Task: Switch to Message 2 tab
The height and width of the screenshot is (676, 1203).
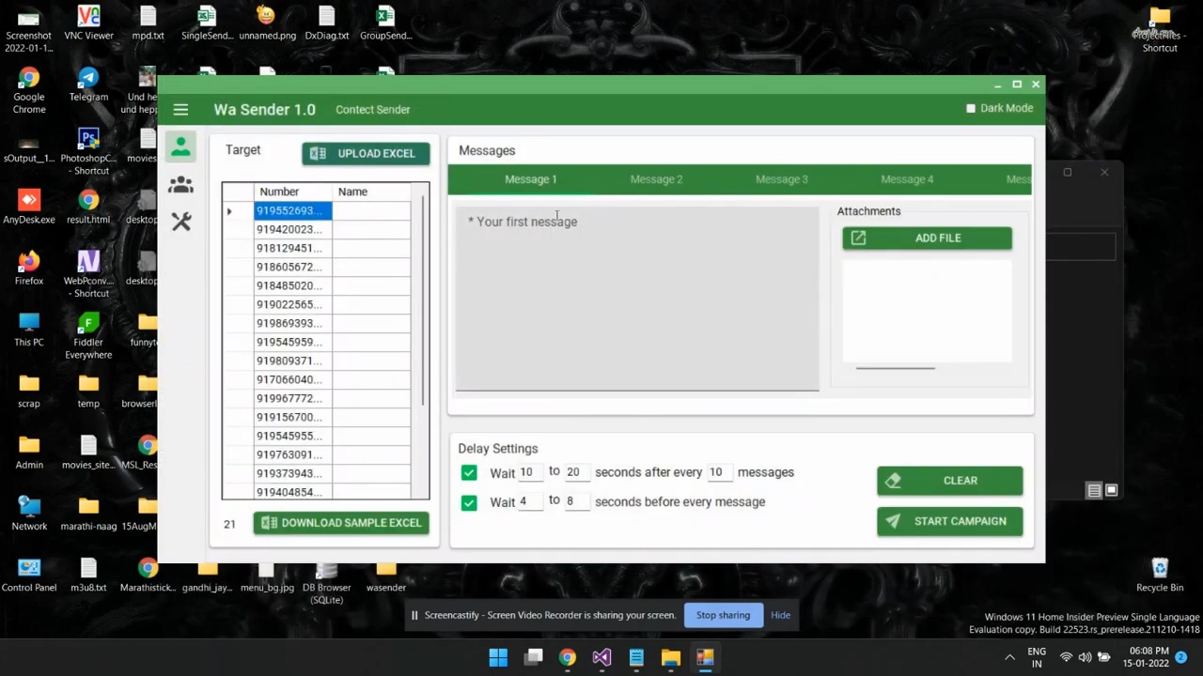Action: click(x=656, y=179)
